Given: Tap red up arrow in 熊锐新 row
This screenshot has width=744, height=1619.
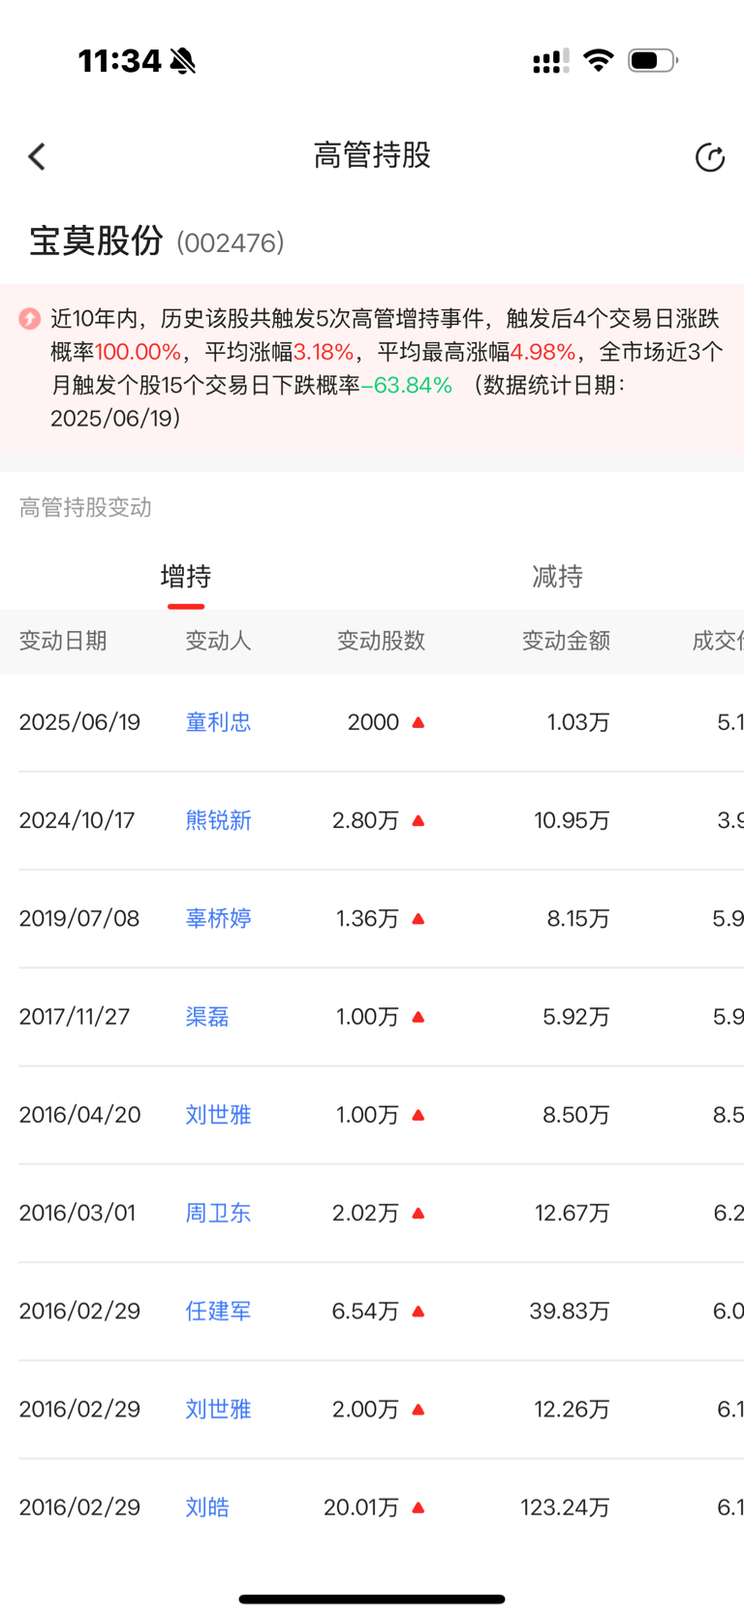Looking at the screenshot, I should pyautogui.click(x=418, y=820).
